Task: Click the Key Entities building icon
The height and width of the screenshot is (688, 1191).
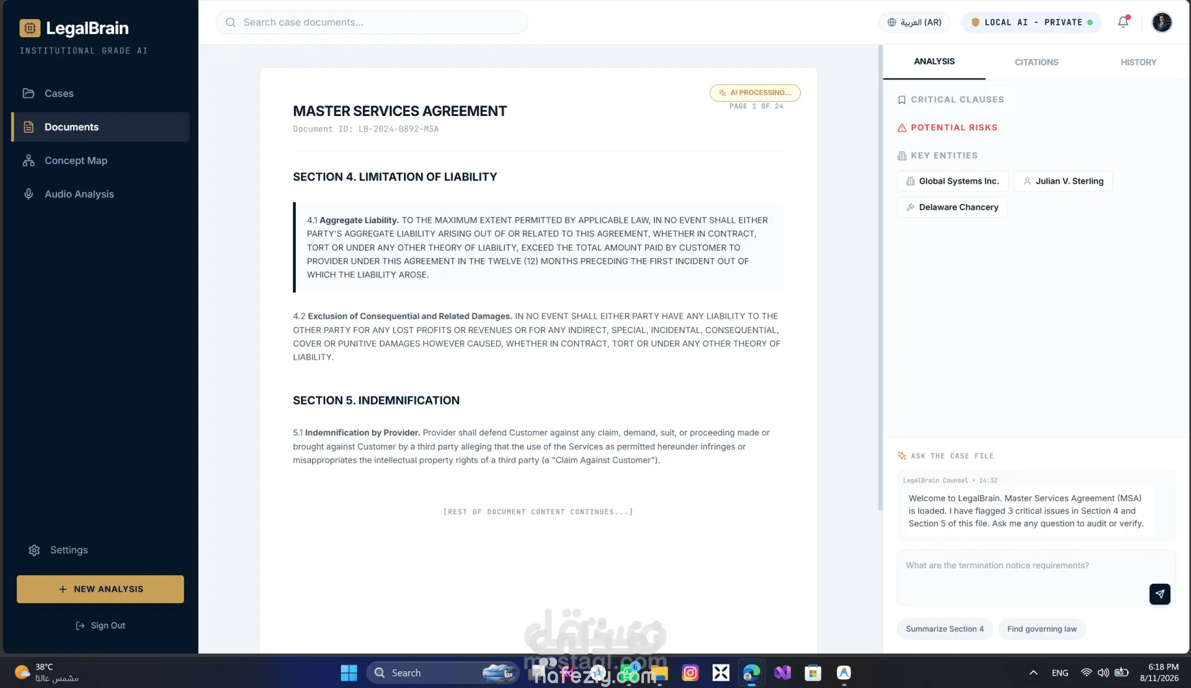Action: point(902,156)
